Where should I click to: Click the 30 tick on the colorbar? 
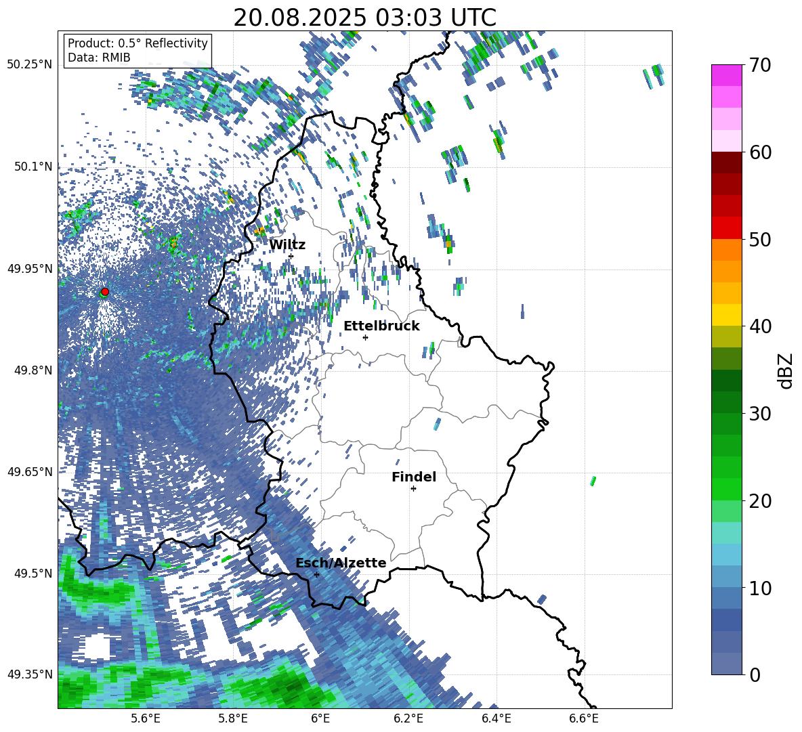(759, 414)
